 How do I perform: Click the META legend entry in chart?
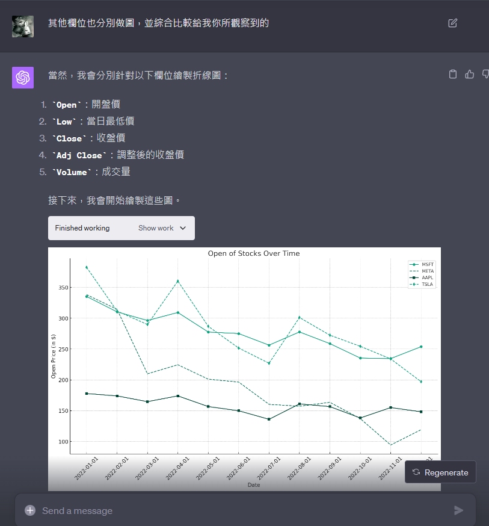422,271
